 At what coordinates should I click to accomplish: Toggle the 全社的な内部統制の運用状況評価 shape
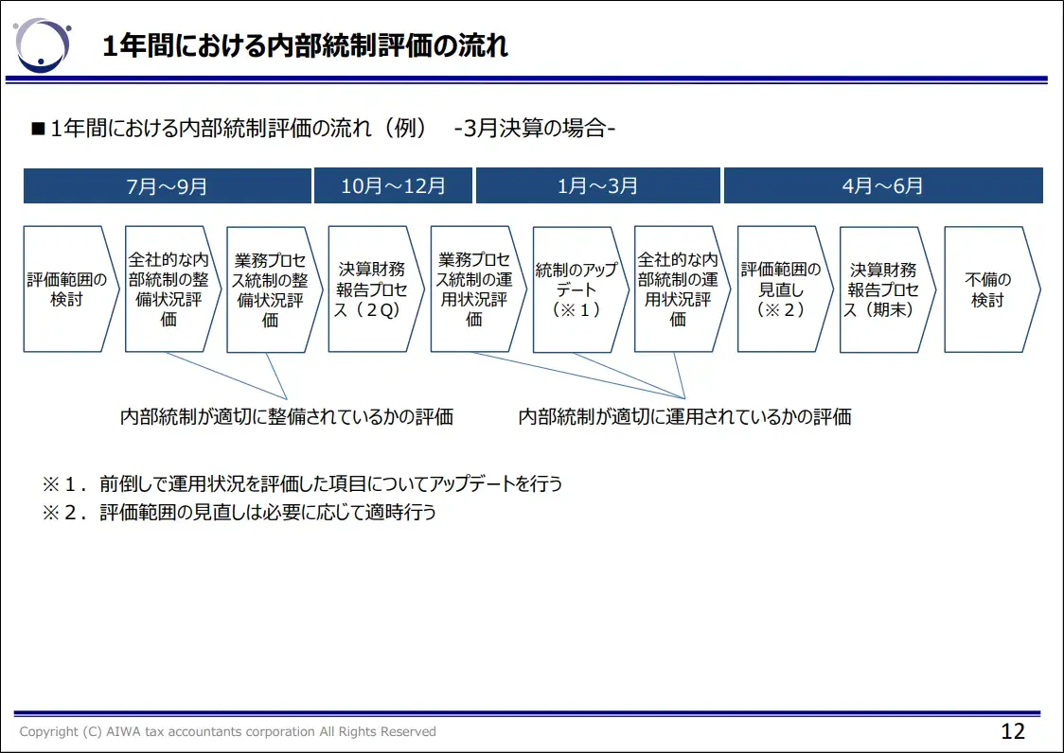pos(677,288)
